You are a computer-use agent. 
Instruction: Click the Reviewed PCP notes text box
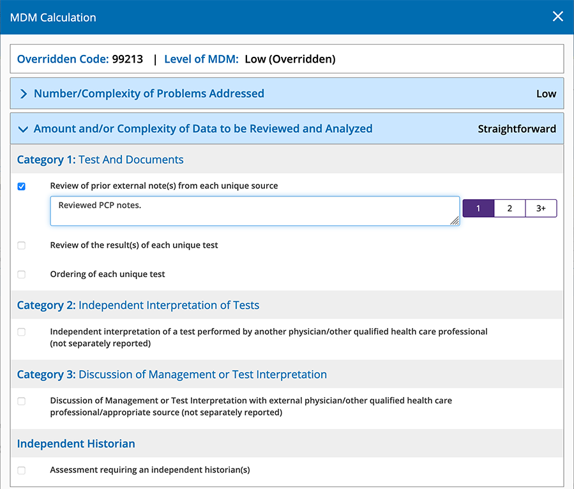click(254, 211)
